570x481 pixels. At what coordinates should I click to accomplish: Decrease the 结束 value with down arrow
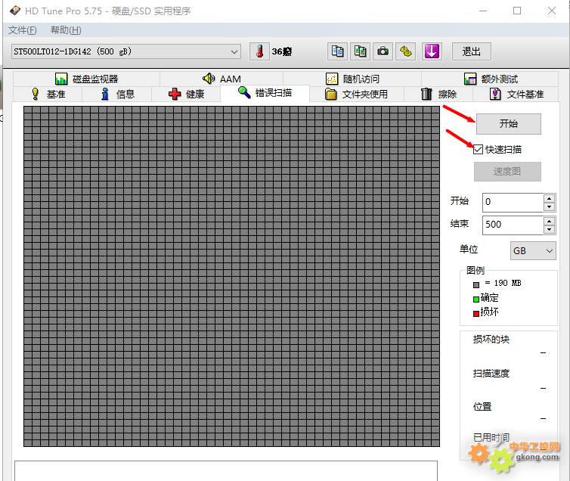point(549,230)
